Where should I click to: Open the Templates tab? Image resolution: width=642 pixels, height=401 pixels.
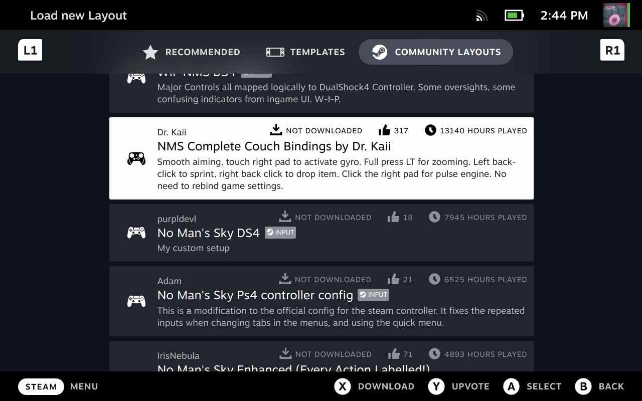(x=305, y=52)
